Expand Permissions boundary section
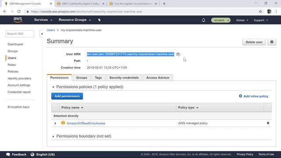 [x=53, y=136]
